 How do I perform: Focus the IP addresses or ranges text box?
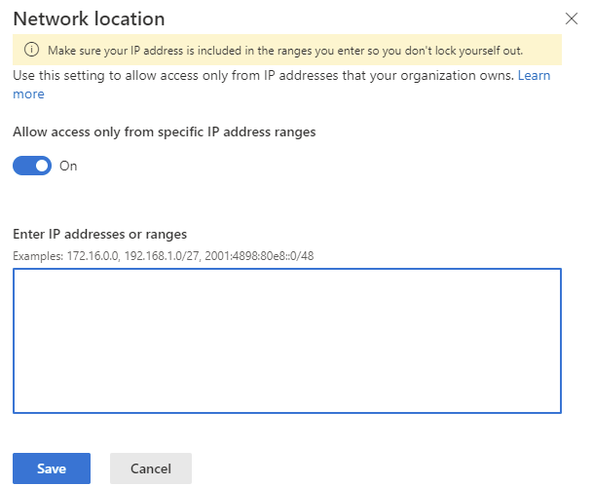286,341
